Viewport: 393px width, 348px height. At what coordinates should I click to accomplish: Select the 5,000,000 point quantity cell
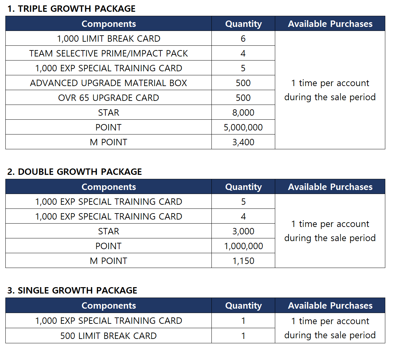tap(243, 127)
